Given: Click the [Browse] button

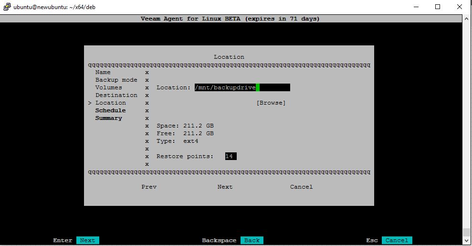Looking at the screenshot, I should coord(271,103).
